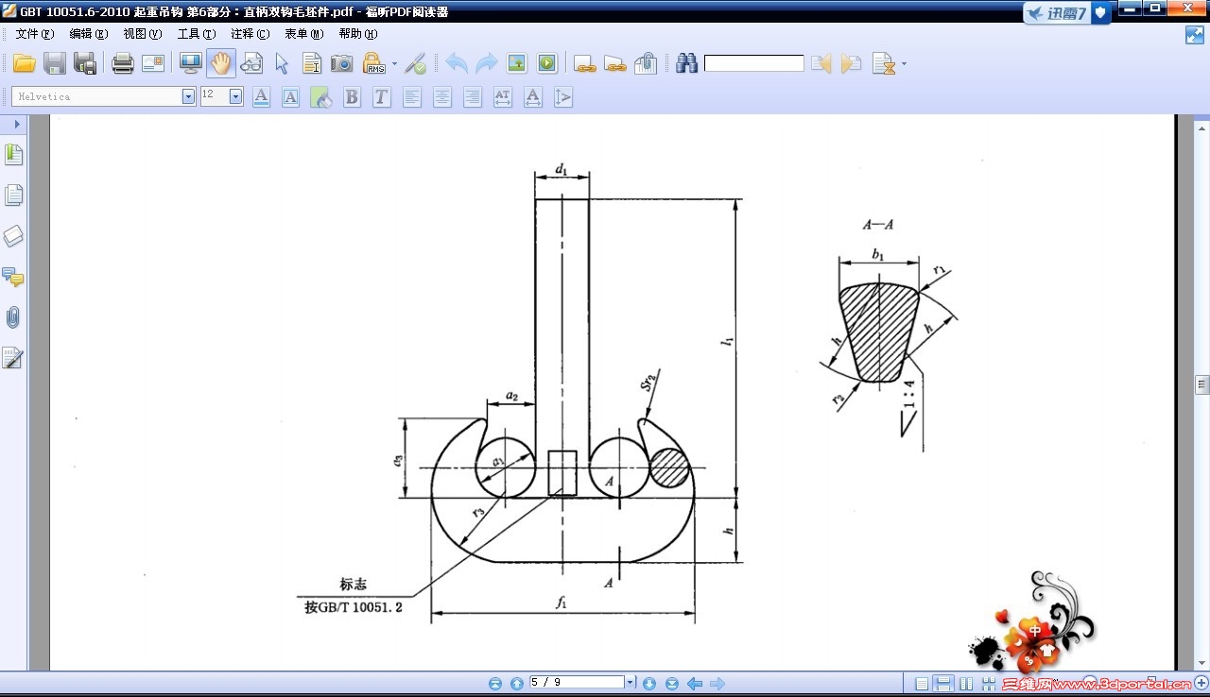Screen dimensions: 1210x697
Task: Align text left
Action: (412, 96)
